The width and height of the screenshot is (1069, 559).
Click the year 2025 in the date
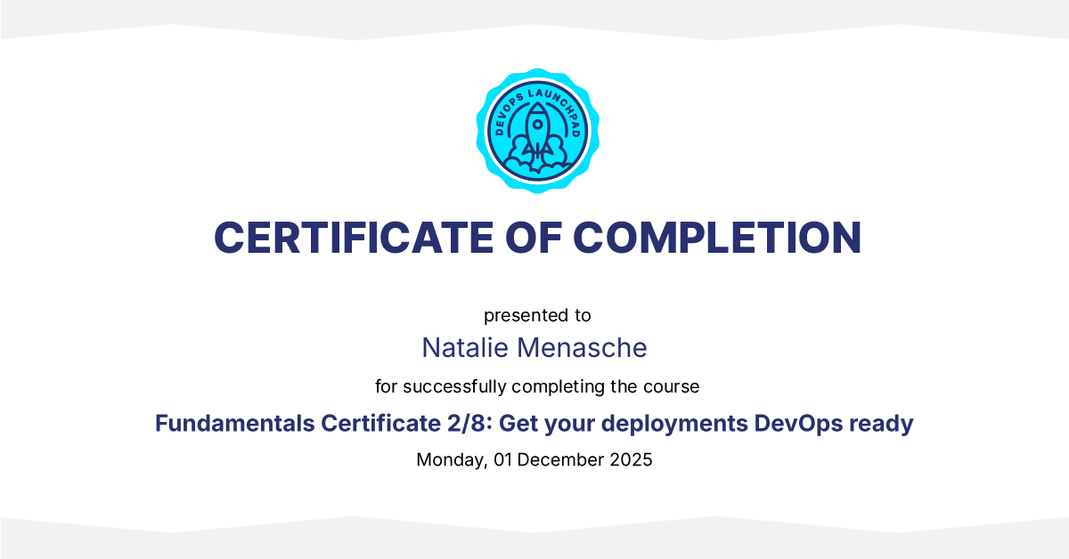(631, 460)
